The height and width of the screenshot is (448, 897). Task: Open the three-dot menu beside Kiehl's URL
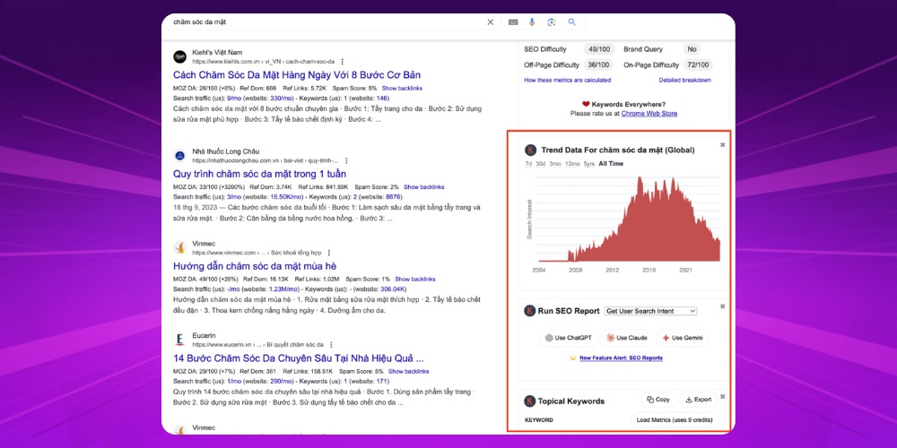(x=343, y=62)
